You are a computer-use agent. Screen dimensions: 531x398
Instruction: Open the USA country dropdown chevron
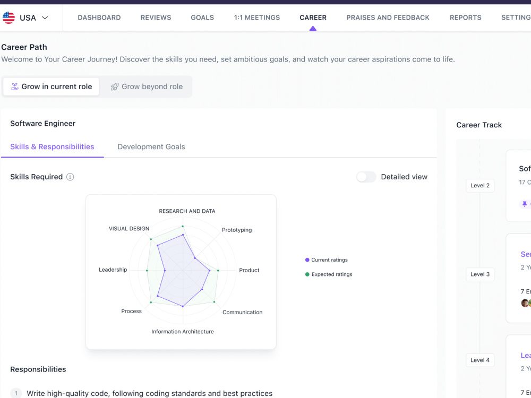click(45, 18)
